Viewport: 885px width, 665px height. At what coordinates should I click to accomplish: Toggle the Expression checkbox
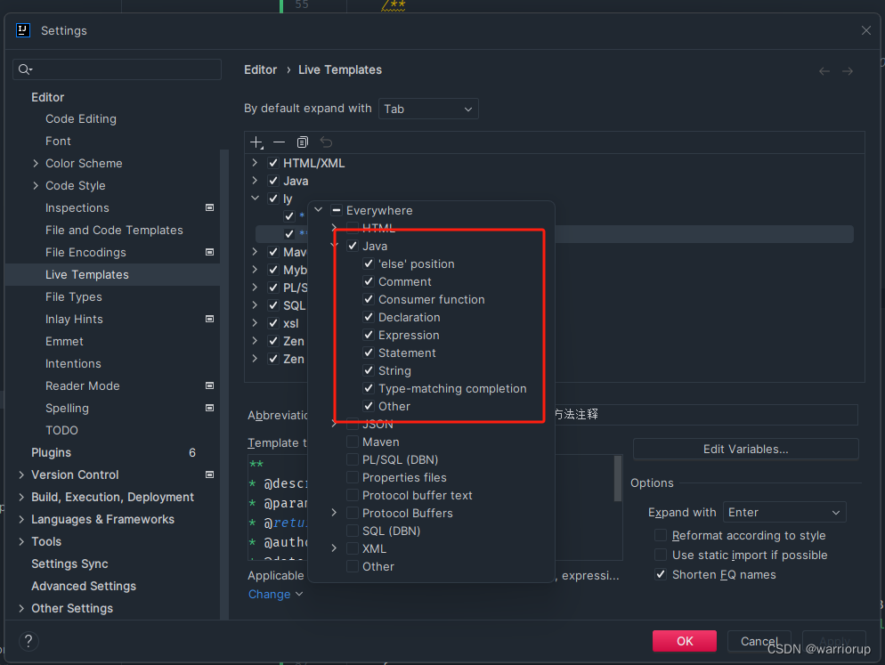click(369, 335)
